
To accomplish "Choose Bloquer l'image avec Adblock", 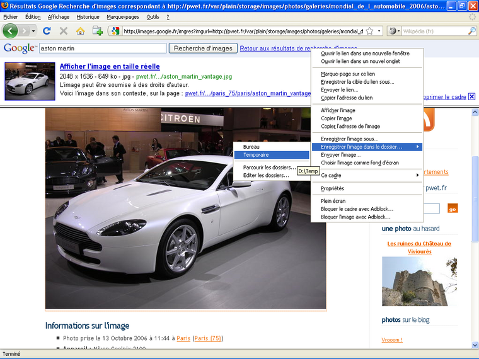I will pyautogui.click(x=367, y=217).
